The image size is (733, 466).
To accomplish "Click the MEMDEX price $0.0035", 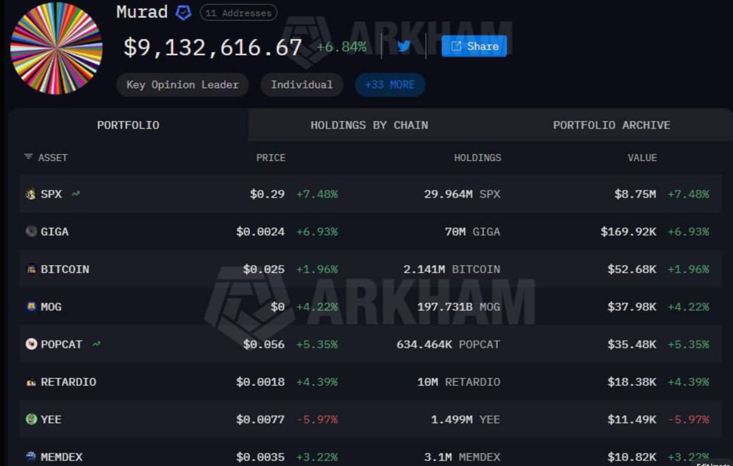I will (260, 457).
